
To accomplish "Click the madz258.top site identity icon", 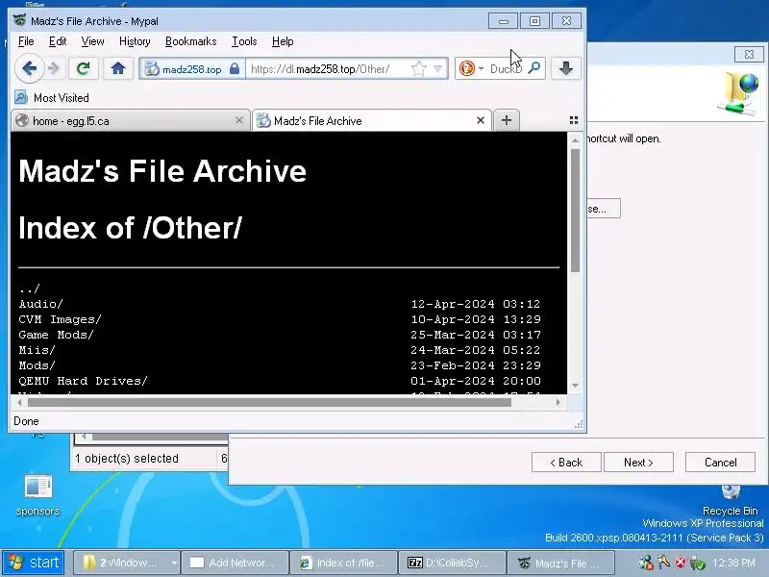I will coord(152,69).
